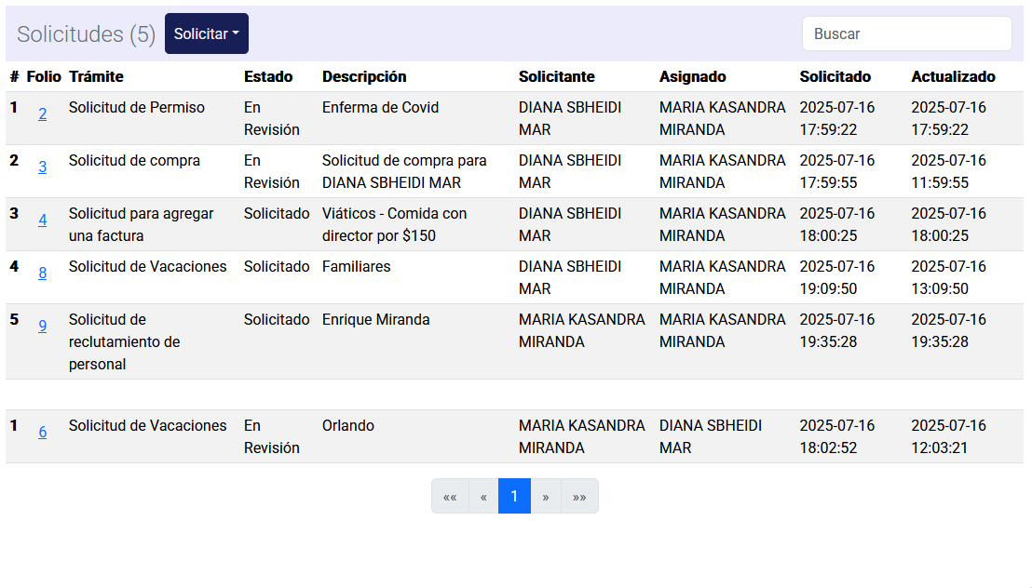Image resolution: width=1032 pixels, height=588 pixels.
Task: Open the Solicitar dropdown button
Action: [206, 33]
